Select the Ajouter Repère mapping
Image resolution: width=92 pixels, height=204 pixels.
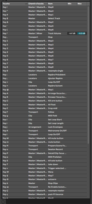(x=55, y=78)
